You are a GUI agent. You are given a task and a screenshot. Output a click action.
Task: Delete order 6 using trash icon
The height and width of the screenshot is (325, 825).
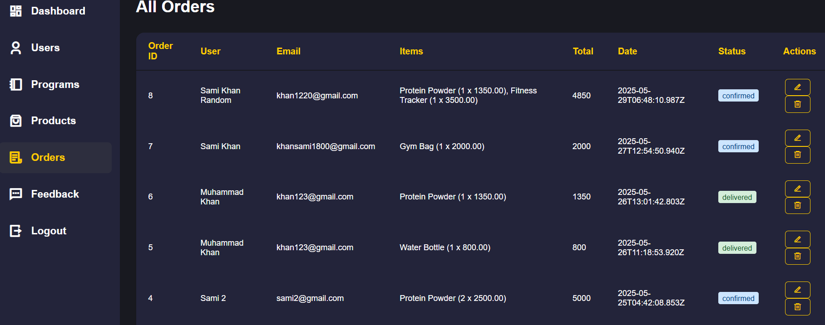coord(798,205)
